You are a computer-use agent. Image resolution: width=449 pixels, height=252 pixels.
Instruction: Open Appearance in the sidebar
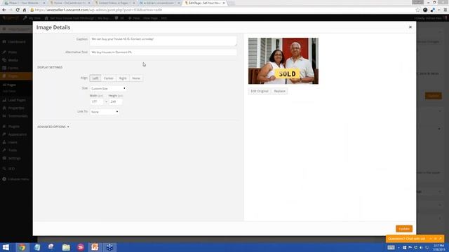17,134
